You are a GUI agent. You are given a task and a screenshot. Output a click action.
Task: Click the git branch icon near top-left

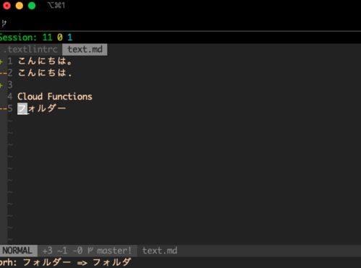click(x=4, y=23)
